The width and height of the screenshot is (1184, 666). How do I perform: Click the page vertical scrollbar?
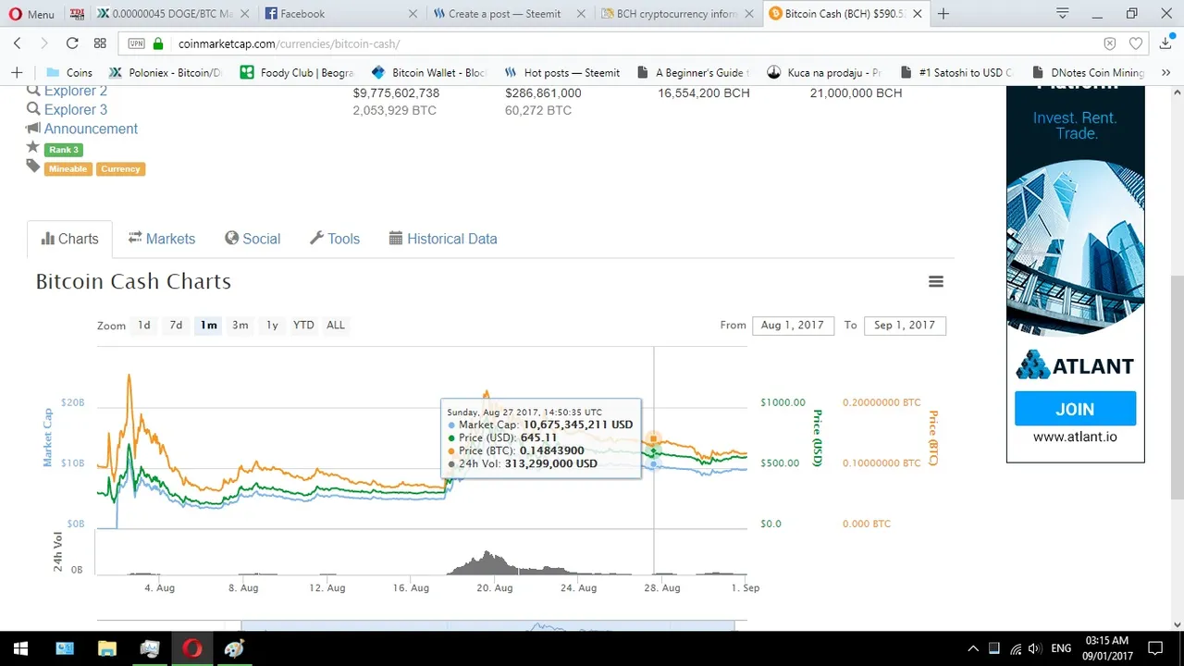(x=1177, y=386)
